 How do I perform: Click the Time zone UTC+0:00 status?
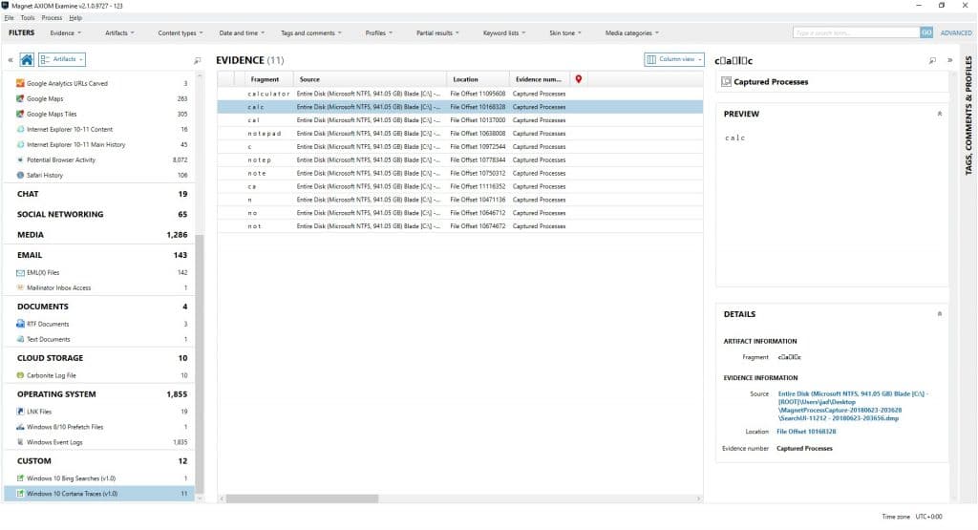coord(911,517)
